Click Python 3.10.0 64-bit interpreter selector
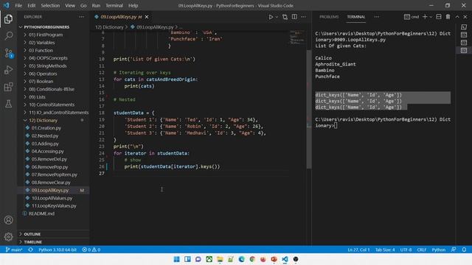Viewport: 472px width, 265px height. pyautogui.click(x=58, y=250)
